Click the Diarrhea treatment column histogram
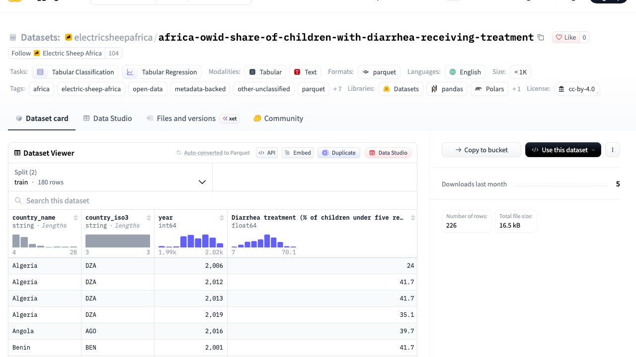The height and width of the screenshot is (357, 636). click(x=264, y=240)
